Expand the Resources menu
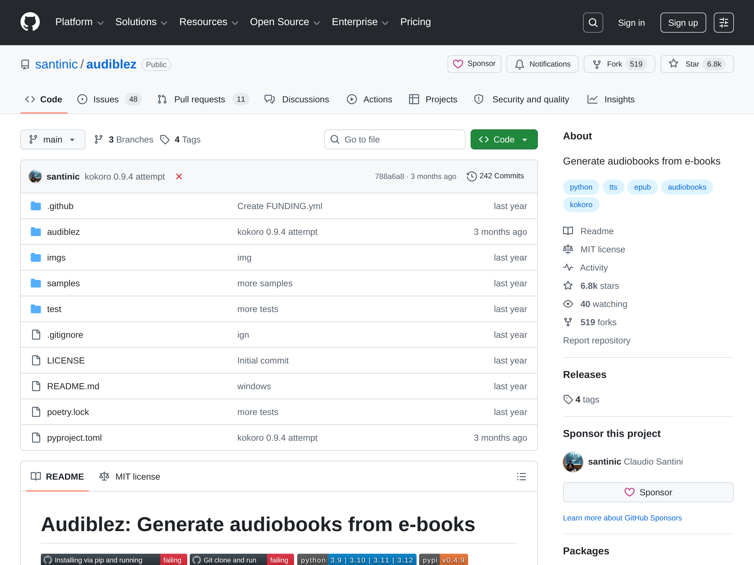The width and height of the screenshot is (754, 565). click(x=209, y=22)
